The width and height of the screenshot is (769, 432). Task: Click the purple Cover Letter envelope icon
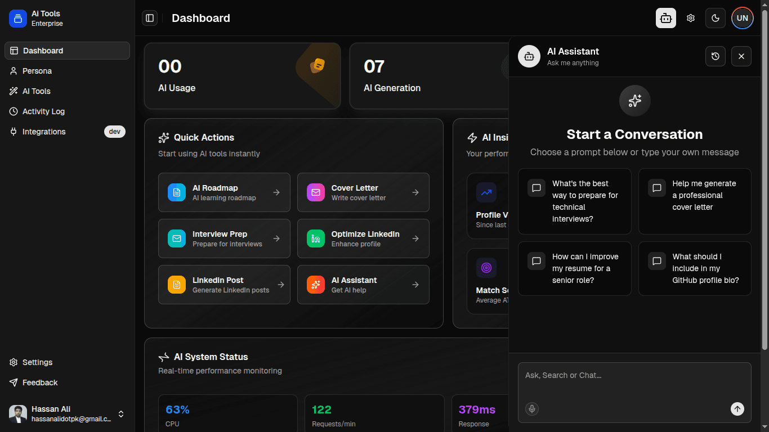pos(316,192)
